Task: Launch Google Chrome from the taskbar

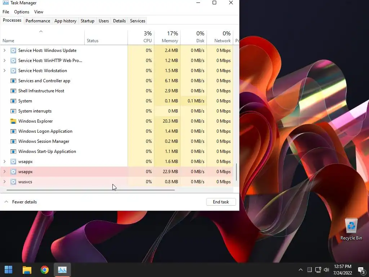Action: [44, 270]
